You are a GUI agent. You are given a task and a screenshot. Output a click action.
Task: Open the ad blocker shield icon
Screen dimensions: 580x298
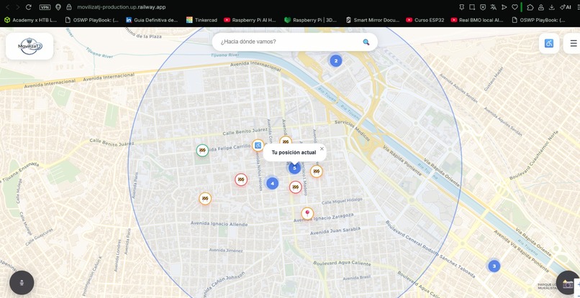click(483, 7)
